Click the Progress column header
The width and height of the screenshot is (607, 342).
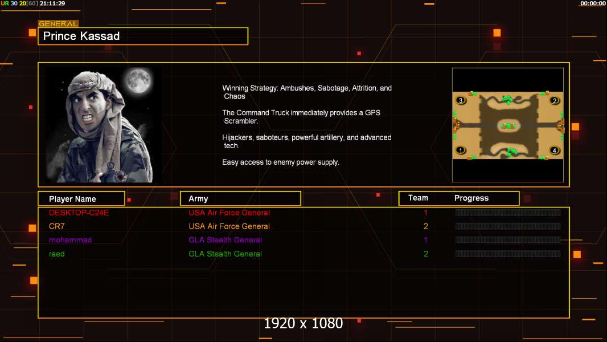coord(471,198)
